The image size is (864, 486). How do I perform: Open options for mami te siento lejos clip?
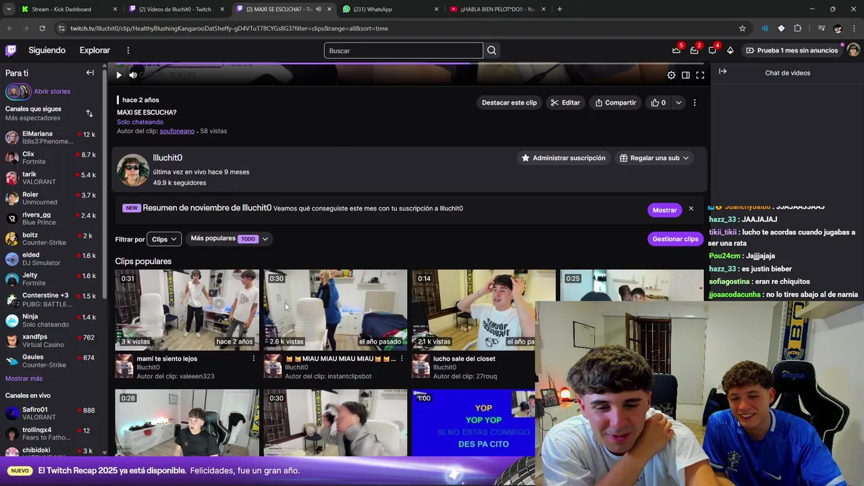pyautogui.click(x=254, y=358)
